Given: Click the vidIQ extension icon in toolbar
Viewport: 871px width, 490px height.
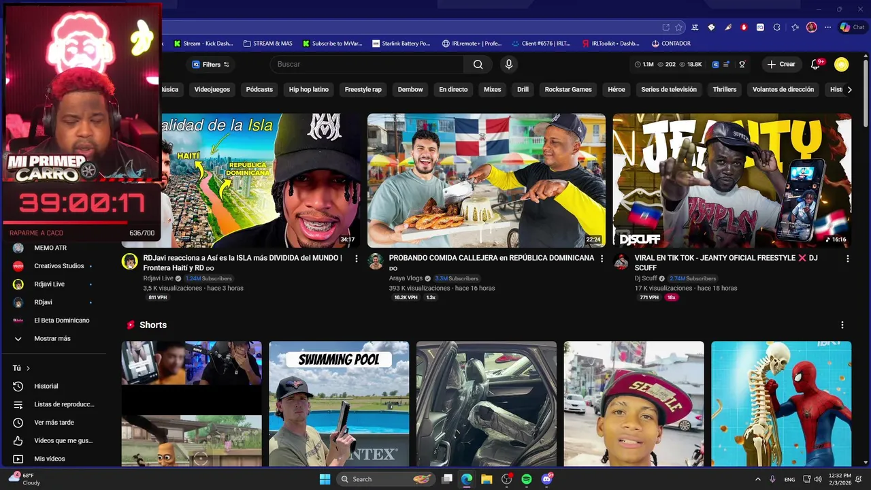Looking at the screenshot, I should (x=760, y=27).
